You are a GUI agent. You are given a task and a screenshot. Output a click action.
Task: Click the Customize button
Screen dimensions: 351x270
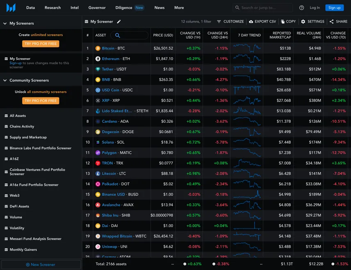coord(230,21)
